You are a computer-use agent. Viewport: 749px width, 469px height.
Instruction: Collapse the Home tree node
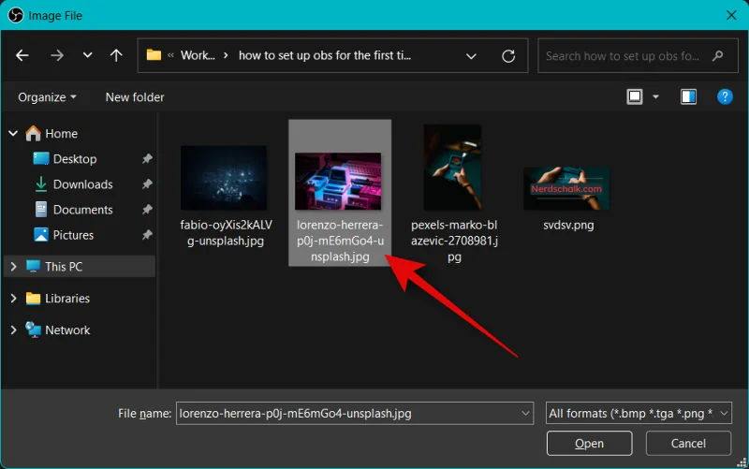click(13, 133)
